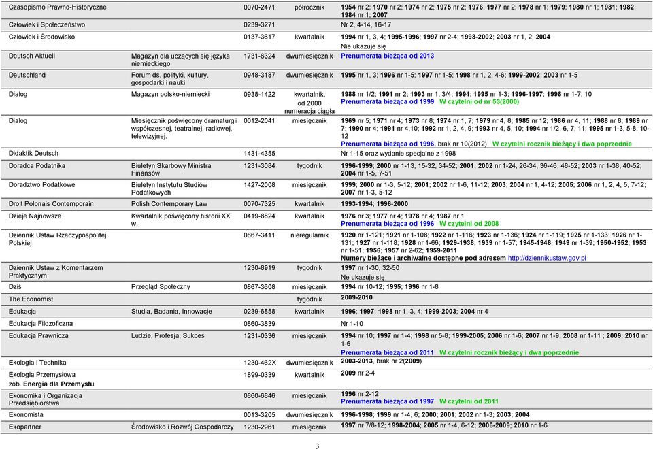Select the title 'Ekonomista'
The image size is (653, 449).
pyautogui.click(x=26, y=415)
